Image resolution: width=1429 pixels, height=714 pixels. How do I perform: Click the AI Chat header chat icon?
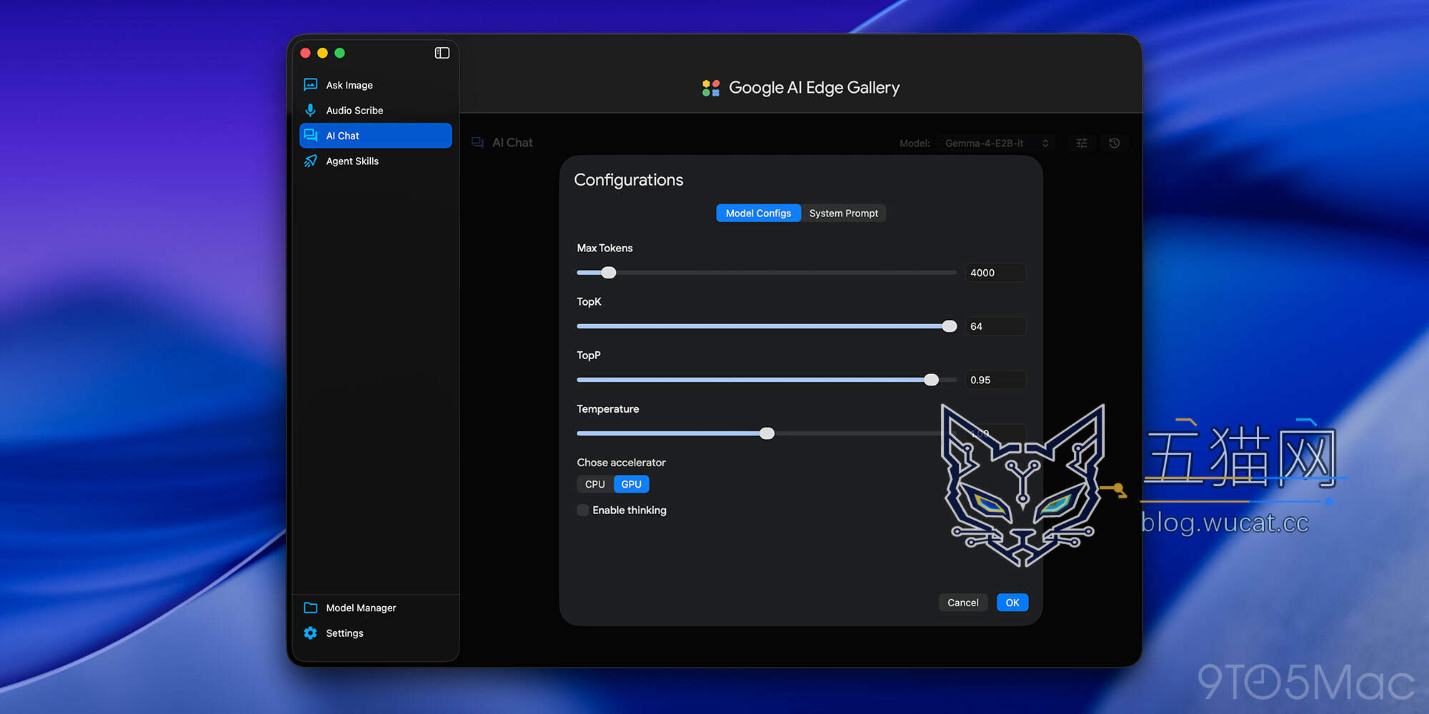pos(477,143)
